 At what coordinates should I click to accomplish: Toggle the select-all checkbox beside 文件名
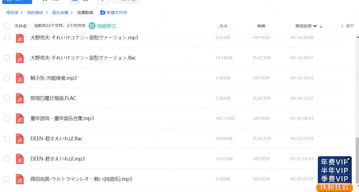(x=7, y=26)
